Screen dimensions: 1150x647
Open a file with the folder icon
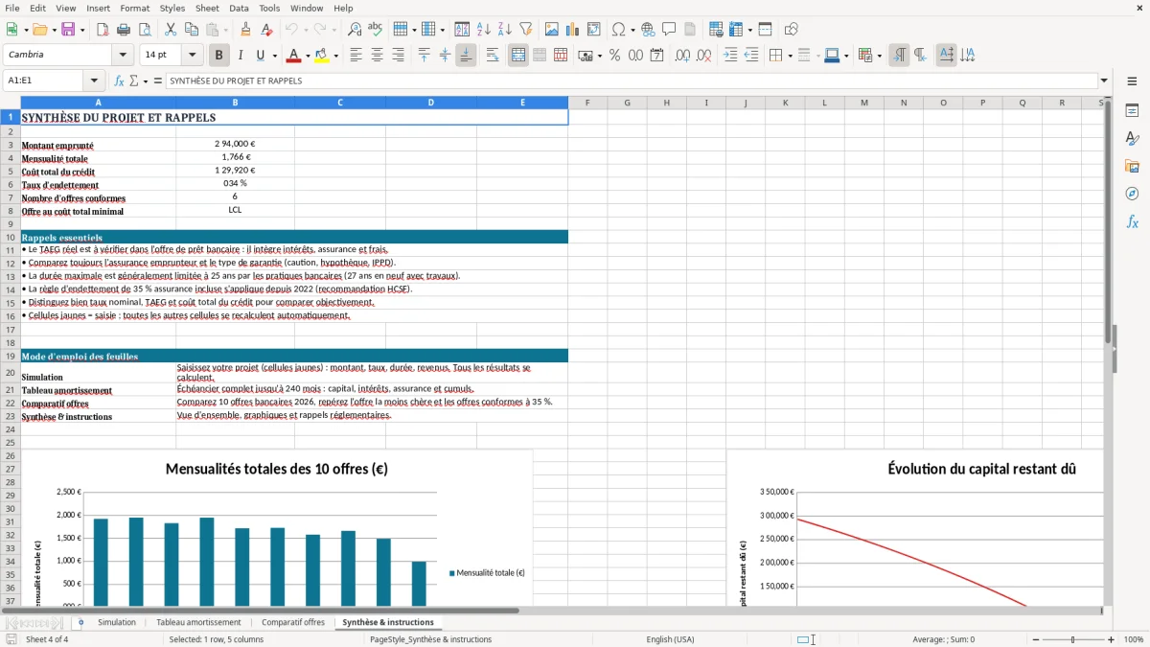[39, 30]
